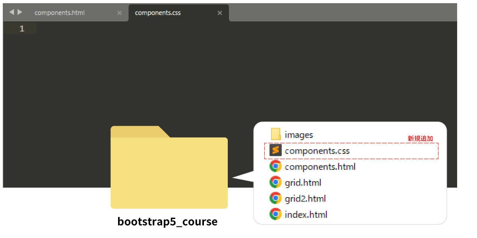Image resolution: width=477 pixels, height=238 pixels.
Task: Close the components.css tab
Action: tap(219, 13)
